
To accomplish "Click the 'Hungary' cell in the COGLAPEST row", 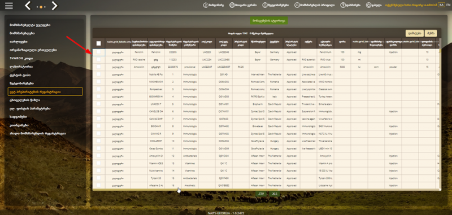I will [x=275, y=141].
